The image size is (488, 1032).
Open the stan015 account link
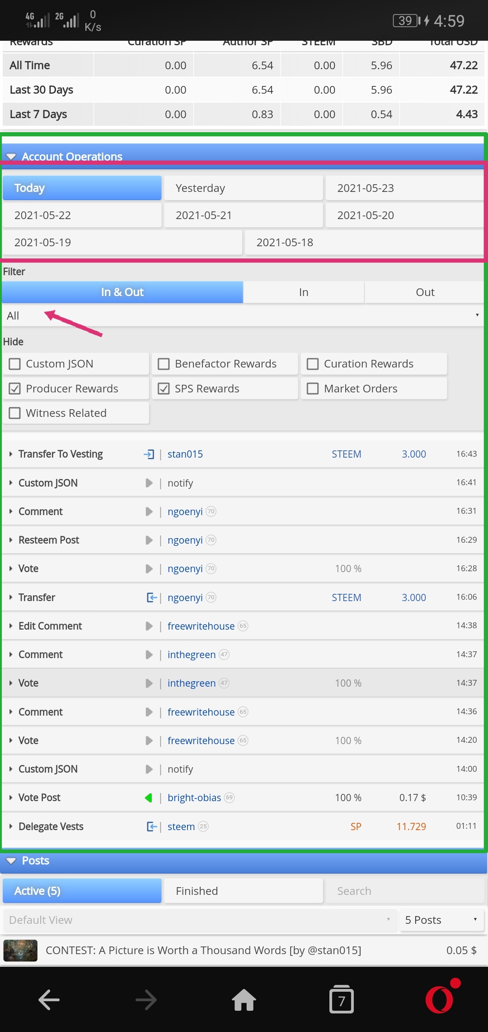tap(185, 454)
